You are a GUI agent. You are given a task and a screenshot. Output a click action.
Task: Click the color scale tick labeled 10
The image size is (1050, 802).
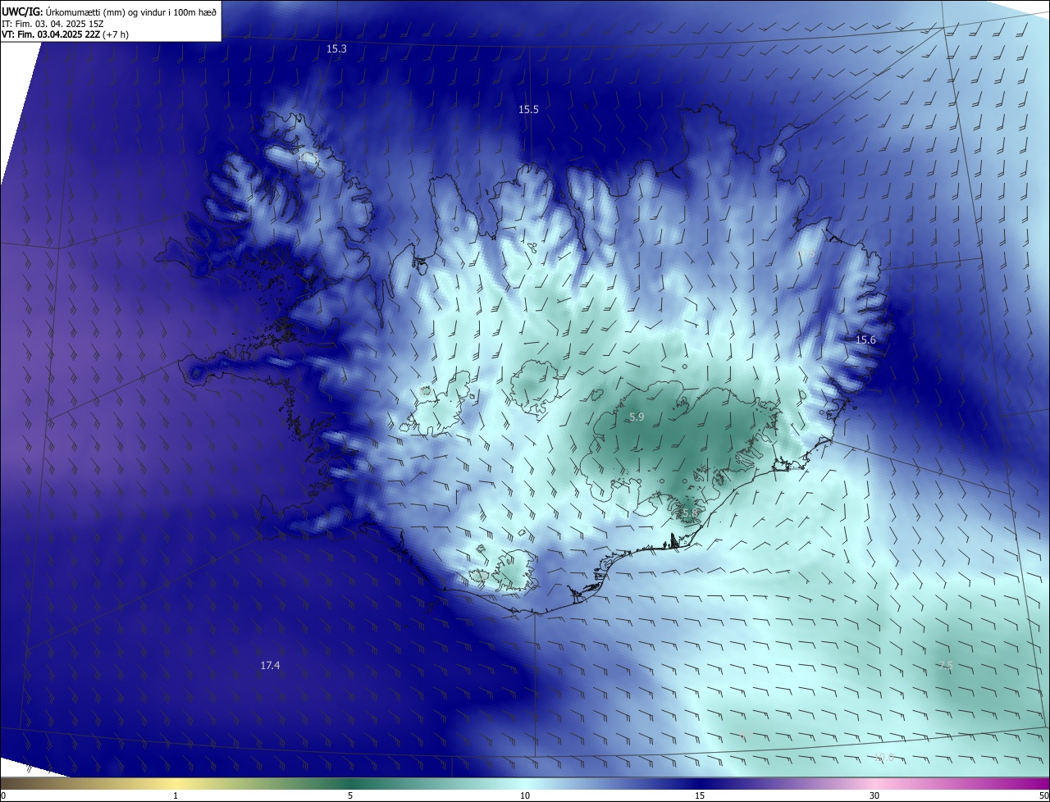click(x=525, y=795)
